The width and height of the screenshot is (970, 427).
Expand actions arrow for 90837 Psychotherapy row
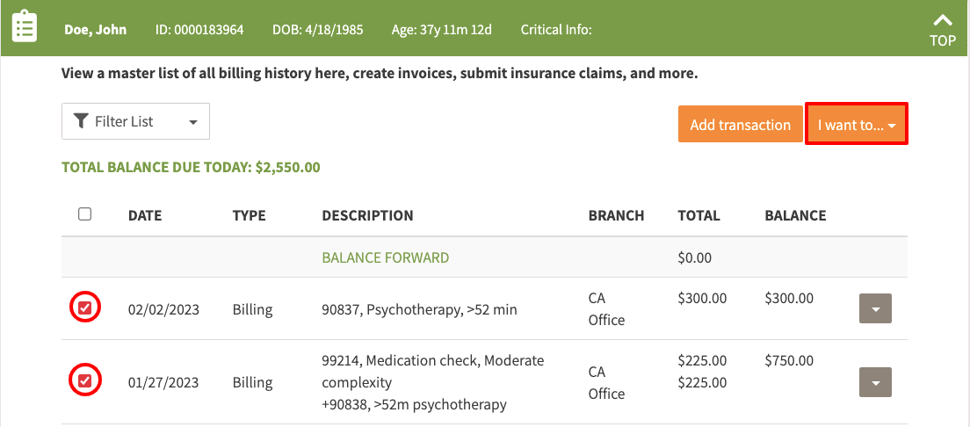coord(874,309)
